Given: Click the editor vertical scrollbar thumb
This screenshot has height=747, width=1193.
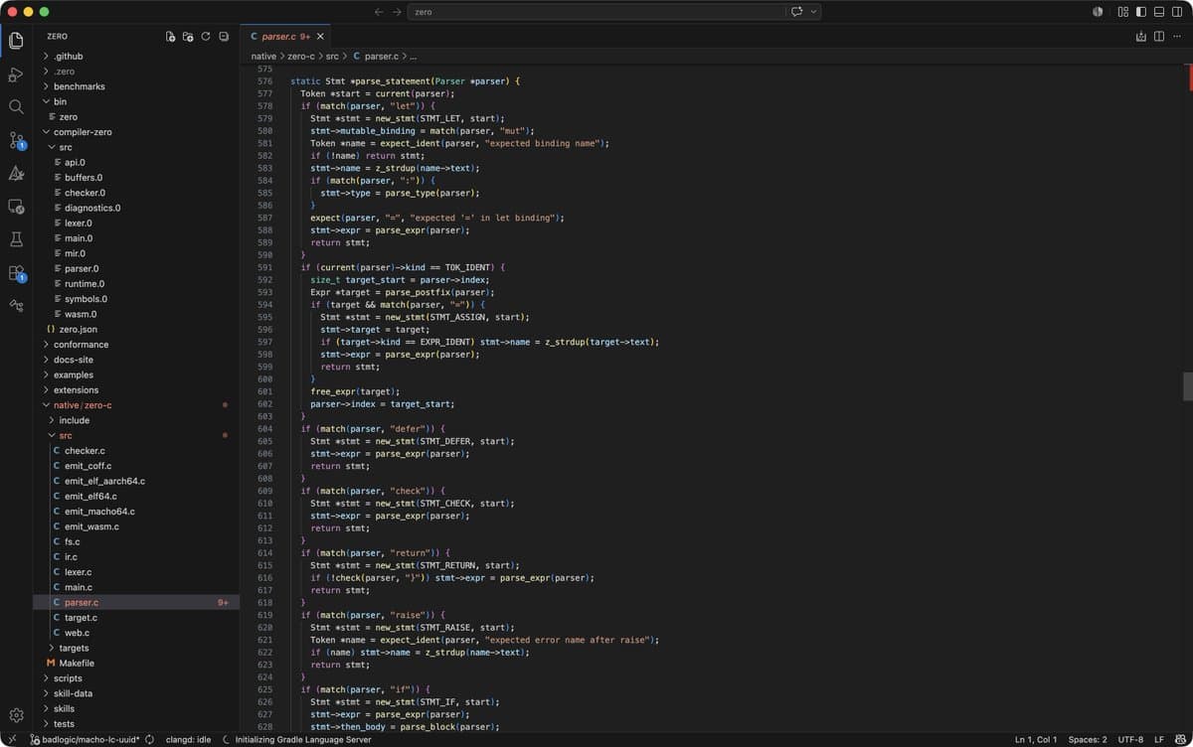Looking at the screenshot, I should (x=1187, y=386).
